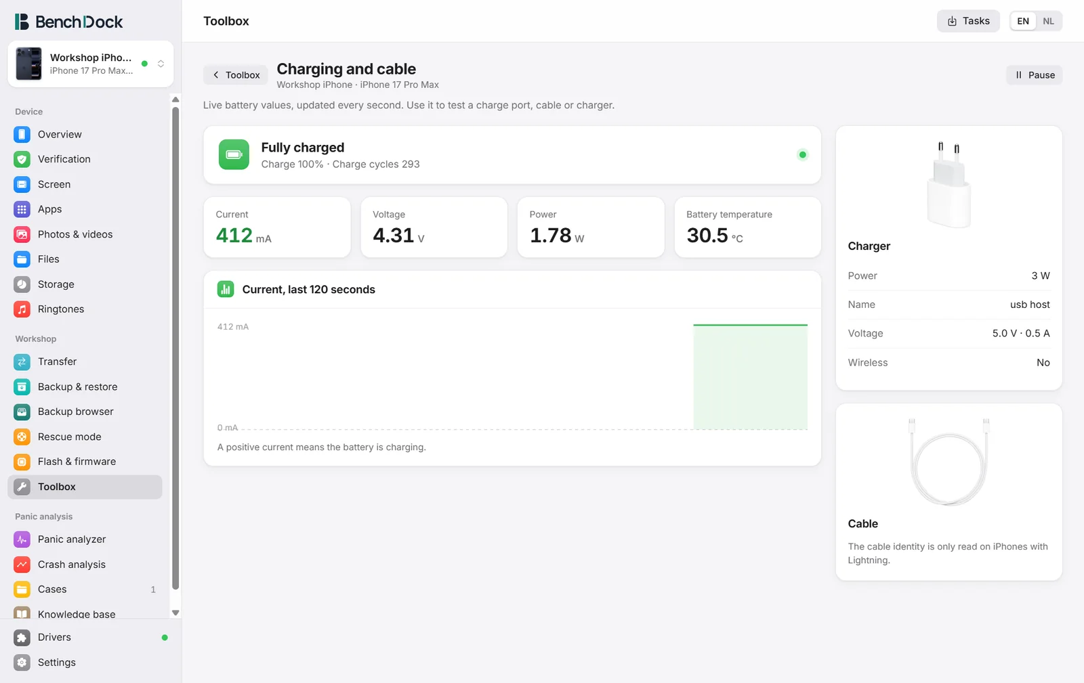Viewport: 1084px width, 683px height.
Task: Switch language to NL
Action: tap(1049, 21)
